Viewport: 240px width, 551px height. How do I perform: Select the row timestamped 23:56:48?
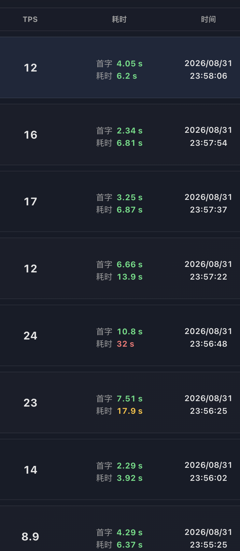[x=120, y=335]
